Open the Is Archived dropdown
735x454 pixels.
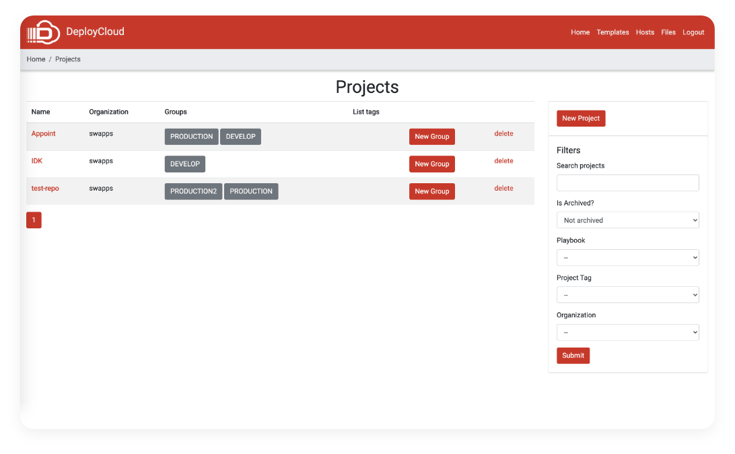pyautogui.click(x=628, y=220)
